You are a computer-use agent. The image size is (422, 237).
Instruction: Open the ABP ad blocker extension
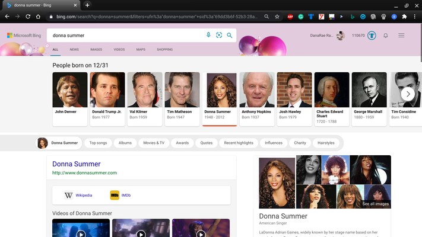pyautogui.click(x=290, y=17)
